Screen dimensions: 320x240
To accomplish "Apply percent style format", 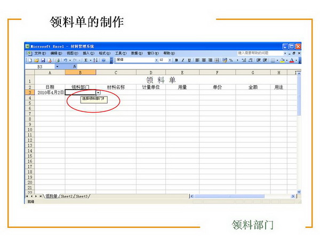I will [x=231, y=60].
